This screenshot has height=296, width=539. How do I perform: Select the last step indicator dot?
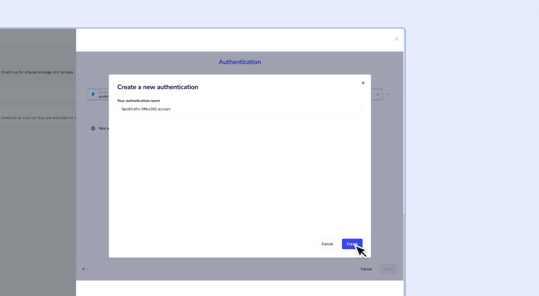(95, 269)
